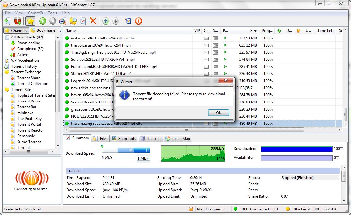Open the Tools menu
The image size is (351, 215).
(52, 13)
